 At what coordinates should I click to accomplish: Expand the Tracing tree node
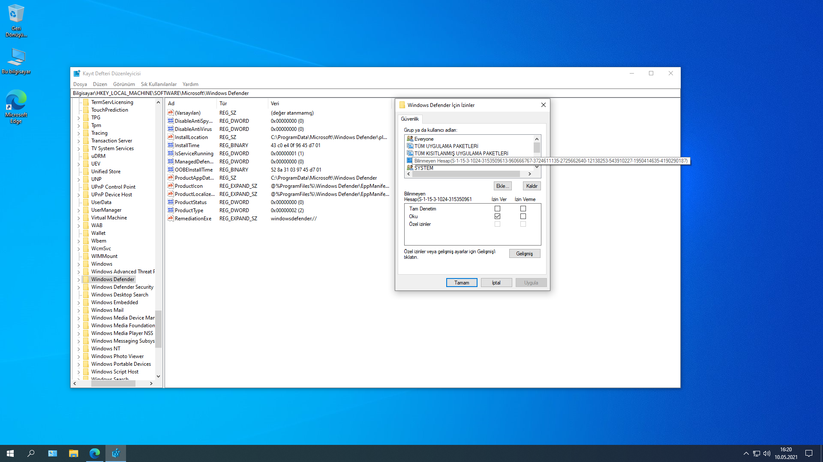tap(79, 133)
